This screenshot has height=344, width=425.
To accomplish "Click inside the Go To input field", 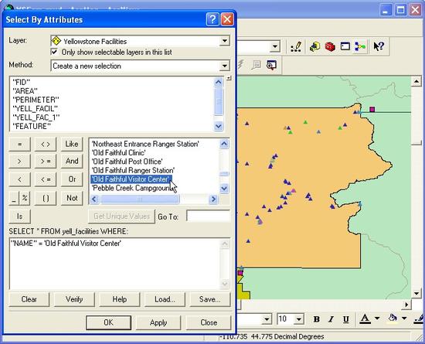I will pyautogui.click(x=208, y=216).
